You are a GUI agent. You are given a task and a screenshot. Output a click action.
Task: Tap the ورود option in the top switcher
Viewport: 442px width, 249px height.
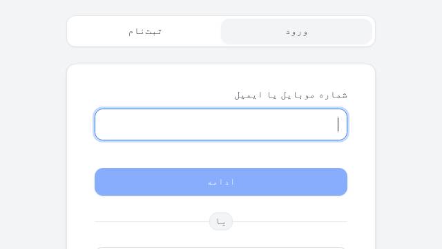tap(296, 31)
